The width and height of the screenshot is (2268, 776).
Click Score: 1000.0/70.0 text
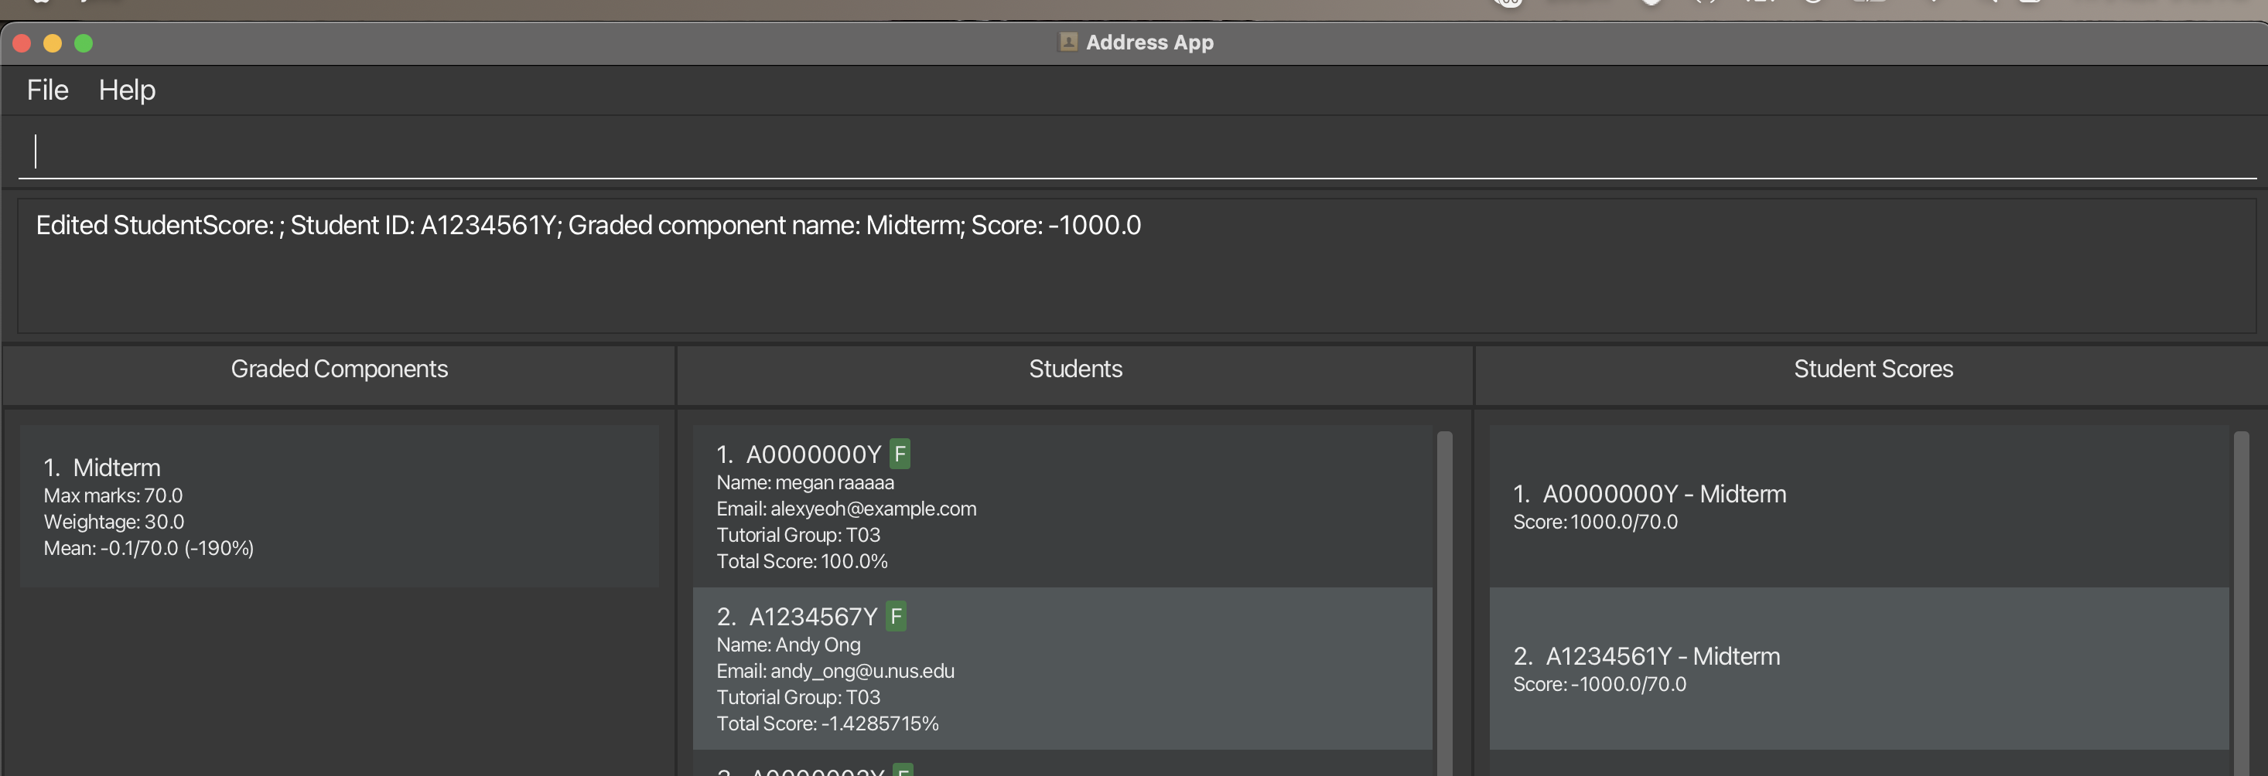coord(1595,522)
